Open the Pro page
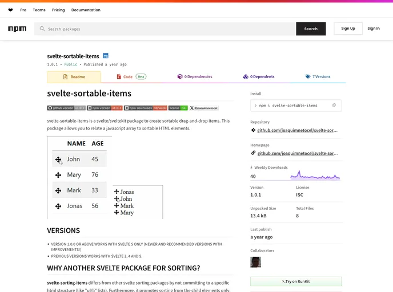The width and height of the screenshot is (393, 292). point(23,10)
